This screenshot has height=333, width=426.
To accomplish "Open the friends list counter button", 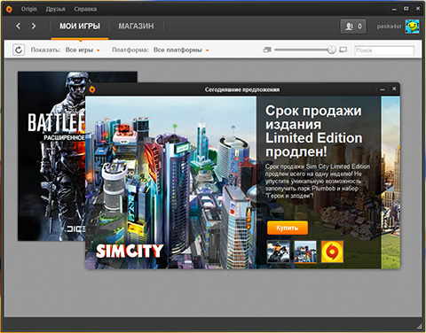I will click(353, 27).
